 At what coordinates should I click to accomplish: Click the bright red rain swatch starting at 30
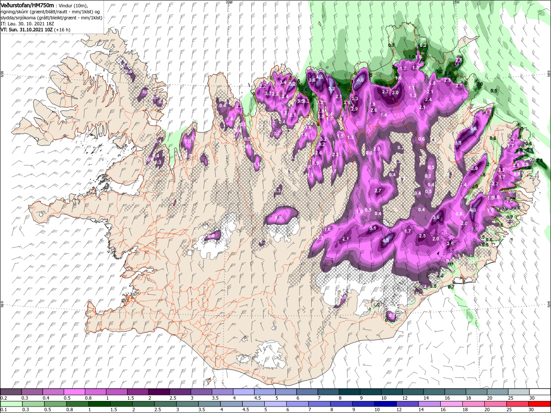(x=539, y=404)
